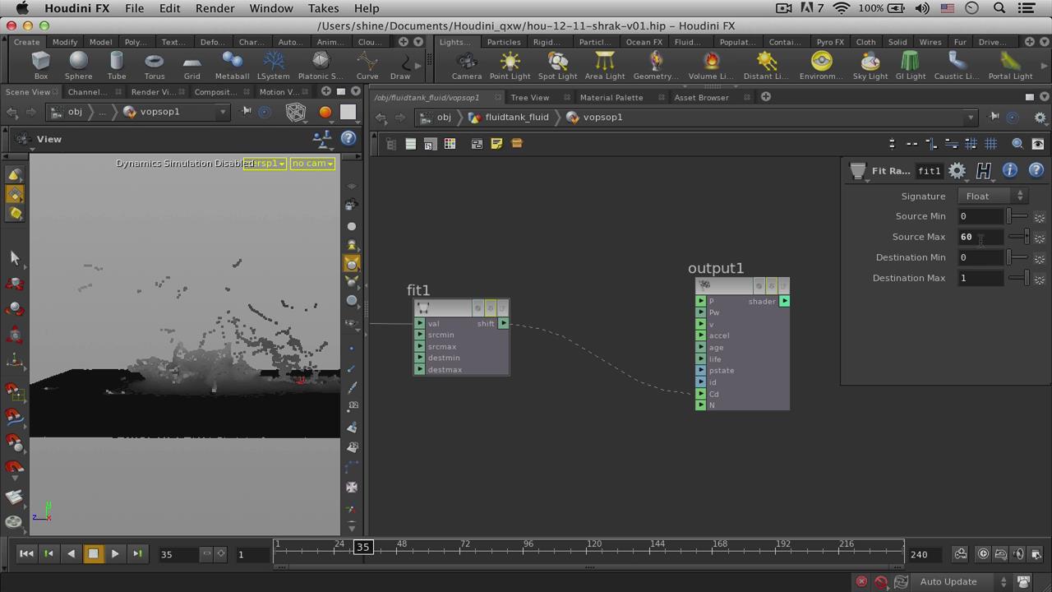
Task: Add a Volume Light from shelf
Action: pyautogui.click(x=711, y=65)
